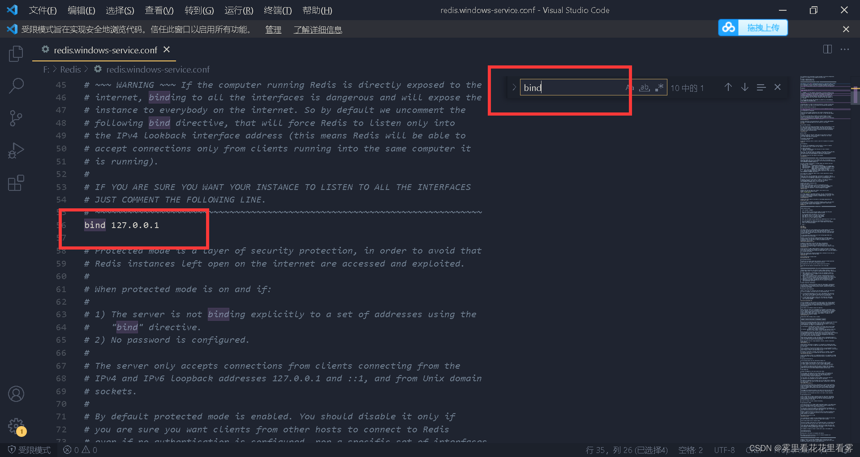Open the Accounts menu
860x457 pixels.
point(16,394)
